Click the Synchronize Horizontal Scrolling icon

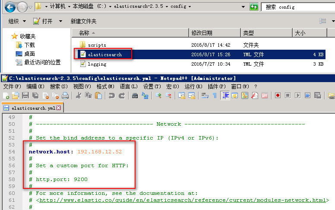192,95
